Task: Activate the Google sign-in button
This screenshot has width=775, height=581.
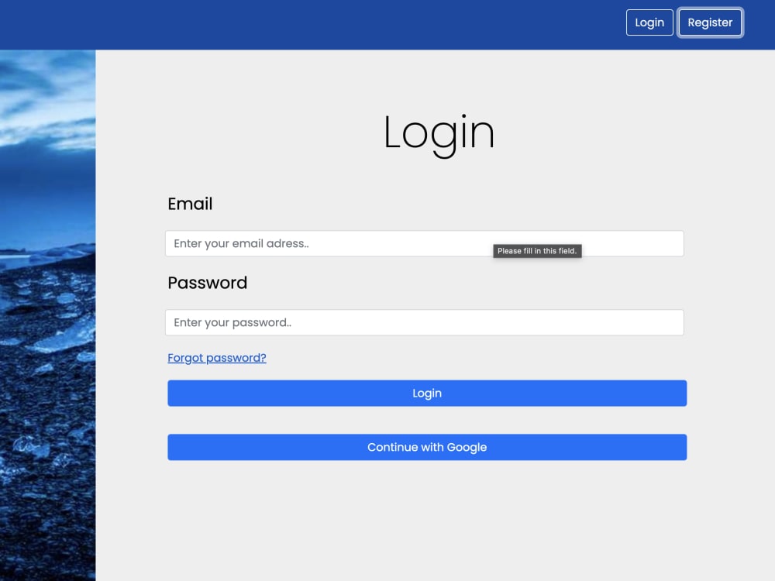Action: click(426, 447)
